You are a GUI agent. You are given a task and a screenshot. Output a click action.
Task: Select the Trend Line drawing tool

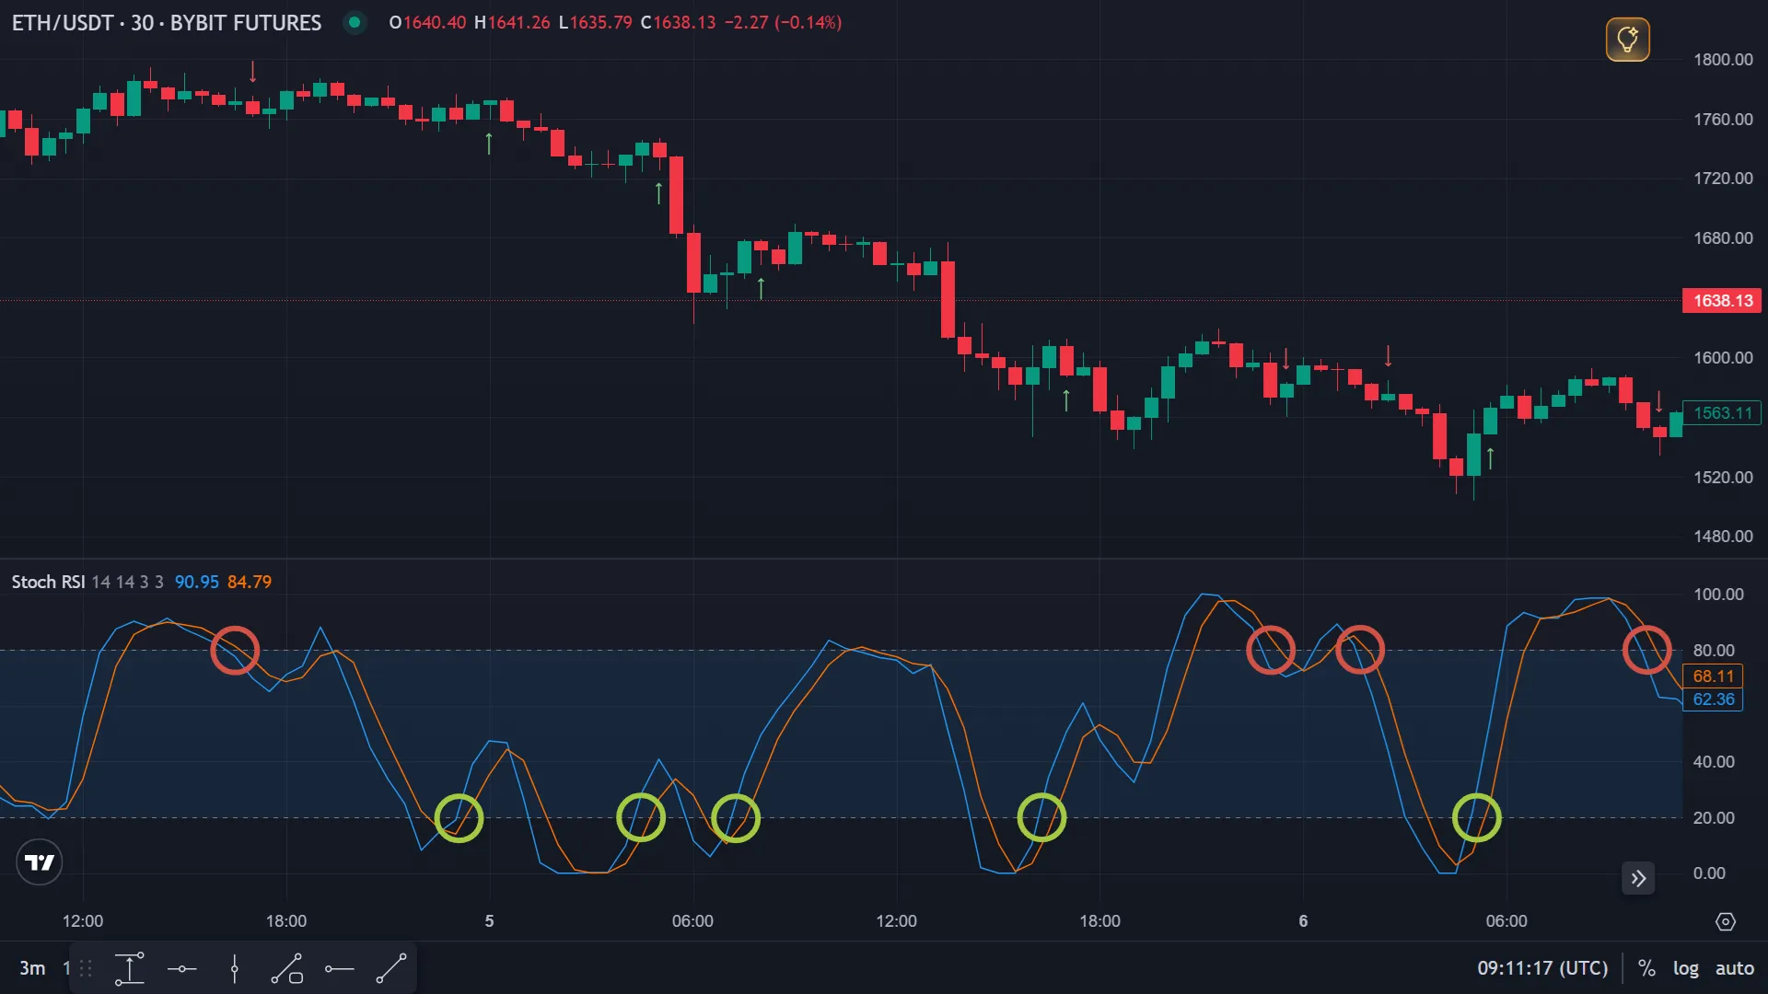(x=391, y=968)
